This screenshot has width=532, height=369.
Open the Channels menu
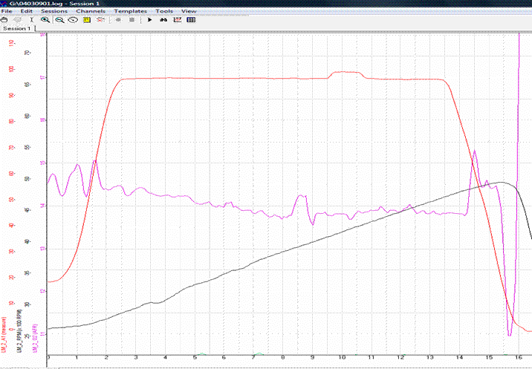(91, 12)
